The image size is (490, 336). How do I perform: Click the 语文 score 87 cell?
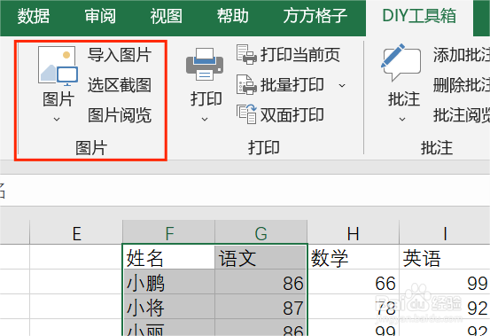[261, 307]
